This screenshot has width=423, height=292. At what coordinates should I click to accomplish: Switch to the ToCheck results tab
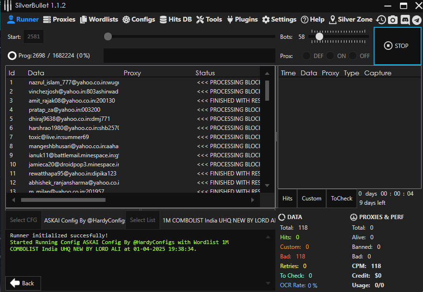coord(341,199)
